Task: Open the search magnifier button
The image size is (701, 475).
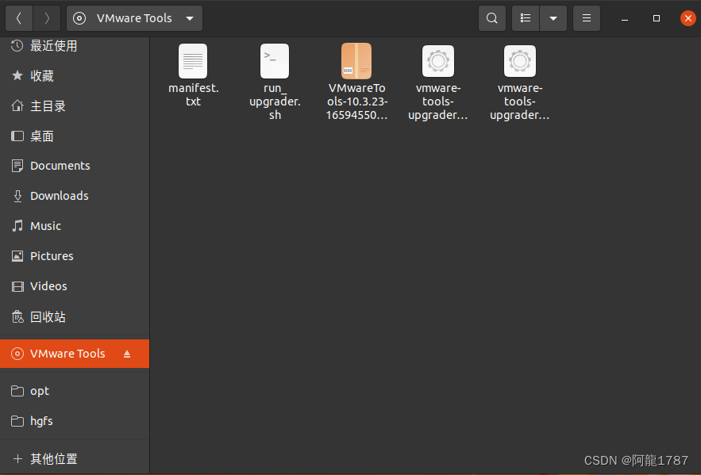Action: click(x=491, y=18)
